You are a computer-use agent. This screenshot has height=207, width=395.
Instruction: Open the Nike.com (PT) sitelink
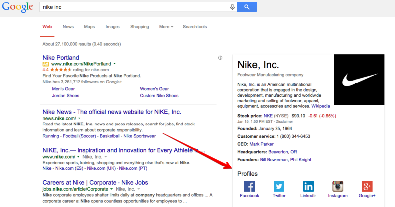[x=133, y=168]
